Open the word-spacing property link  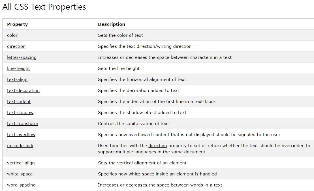[x=21, y=185]
